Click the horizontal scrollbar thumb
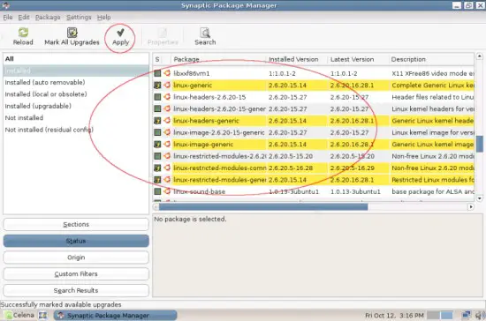 click(263, 206)
